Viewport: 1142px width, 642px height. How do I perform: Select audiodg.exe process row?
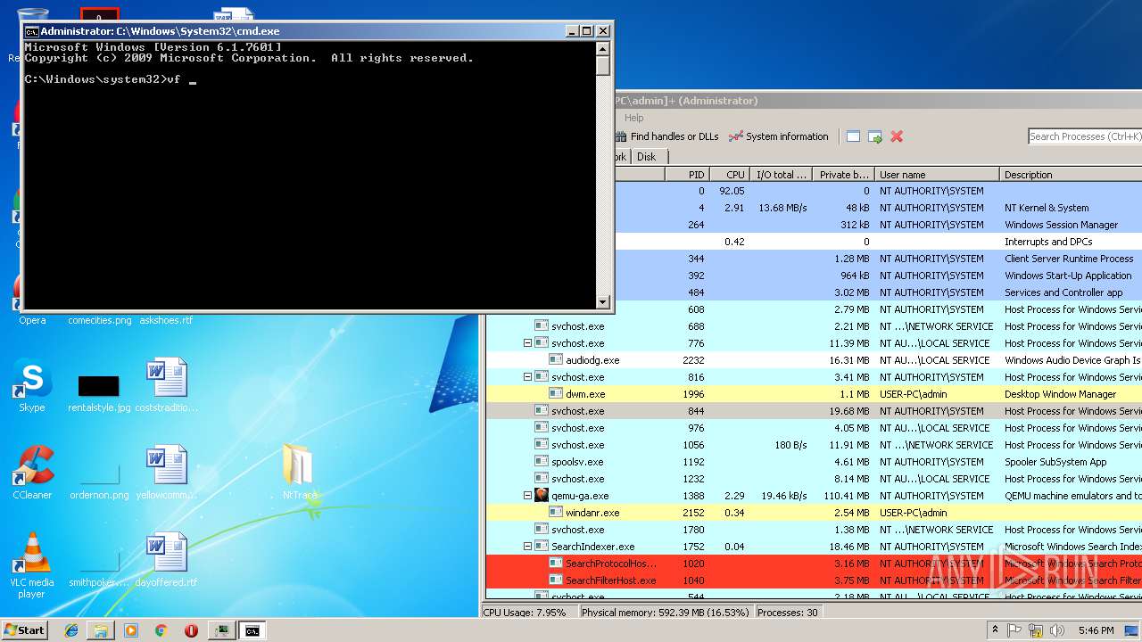[x=814, y=360]
